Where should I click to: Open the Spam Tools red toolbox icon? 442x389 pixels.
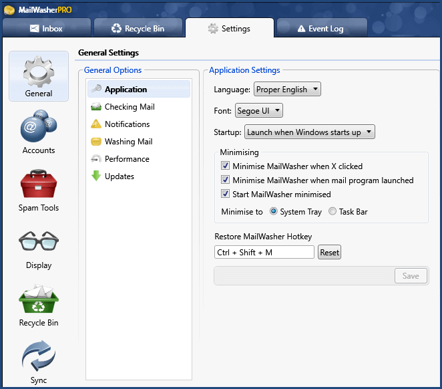[39, 184]
